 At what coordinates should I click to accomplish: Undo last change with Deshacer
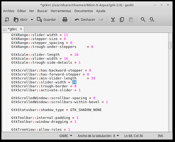click(x=85, y=20)
